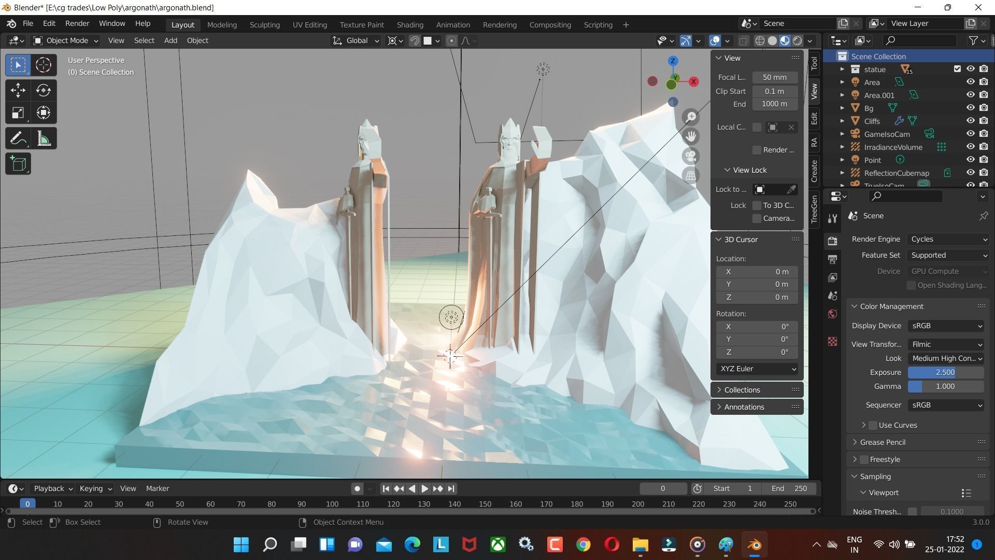The height and width of the screenshot is (560, 995).
Task: Switch to material preview shading
Action: pos(785,40)
